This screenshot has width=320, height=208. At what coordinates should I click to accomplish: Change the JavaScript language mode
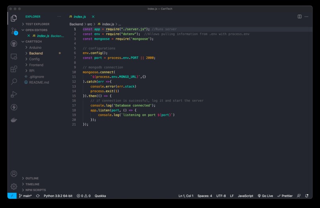[x=245, y=196]
